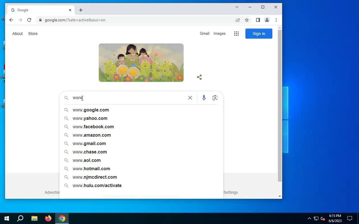Select suggestion www.chase.com
This screenshot has width=359, height=224.
[x=141, y=152]
